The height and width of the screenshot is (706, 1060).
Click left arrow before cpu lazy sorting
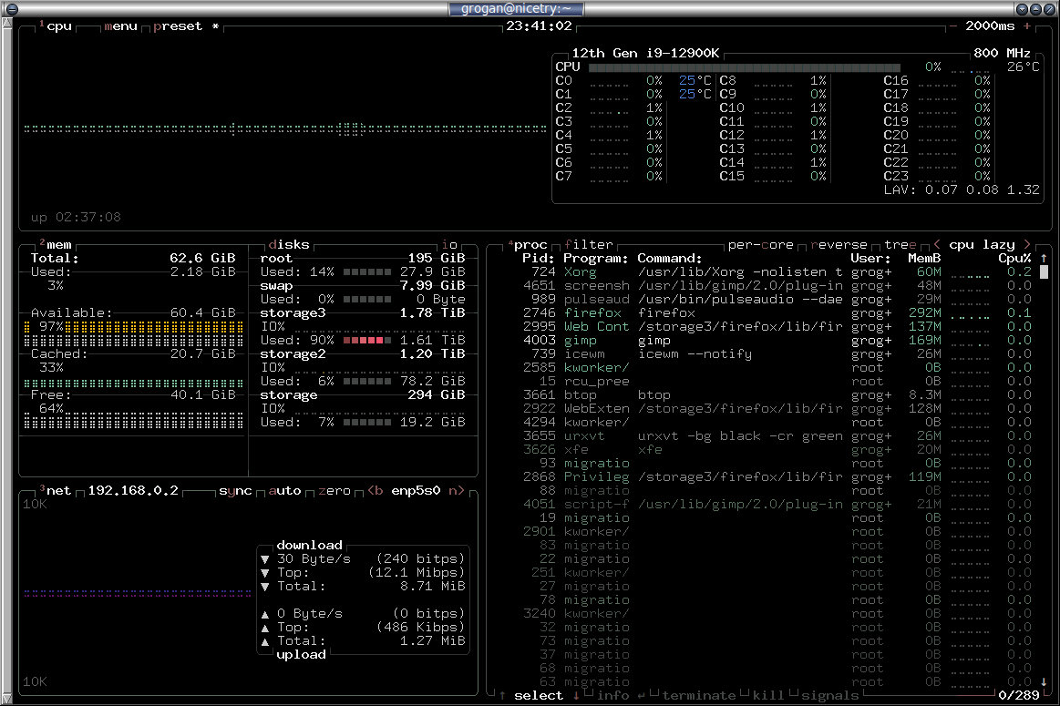point(937,244)
